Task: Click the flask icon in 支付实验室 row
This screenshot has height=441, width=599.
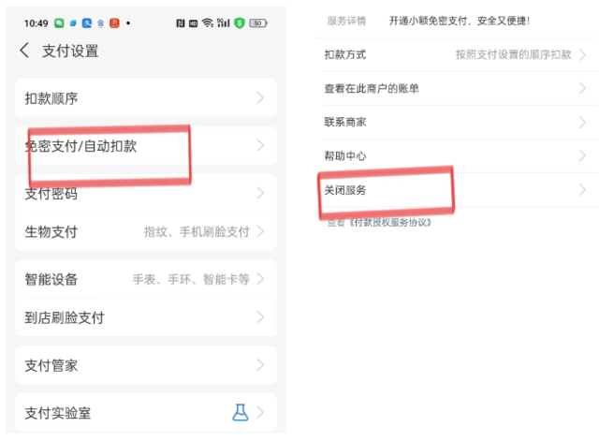Action: point(241,412)
